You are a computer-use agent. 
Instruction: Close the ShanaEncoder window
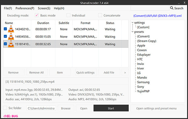185,3
